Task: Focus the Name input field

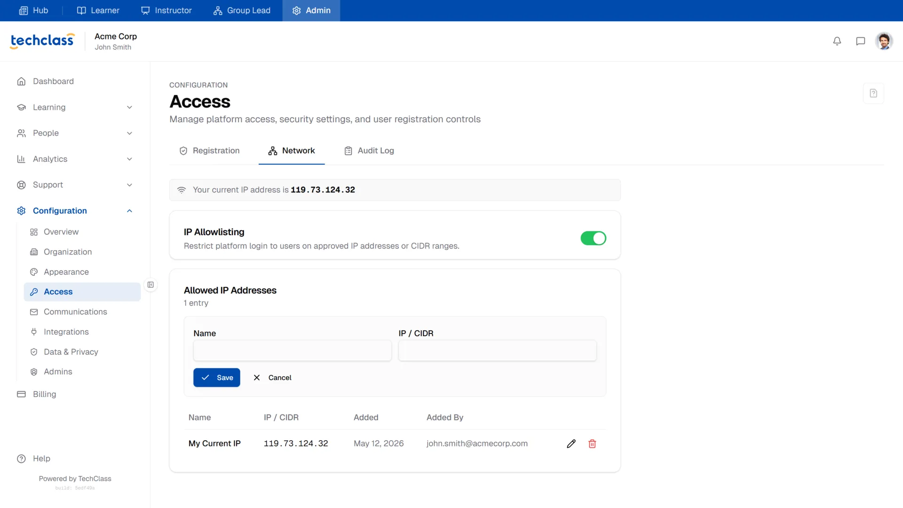Action: pyautogui.click(x=293, y=351)
